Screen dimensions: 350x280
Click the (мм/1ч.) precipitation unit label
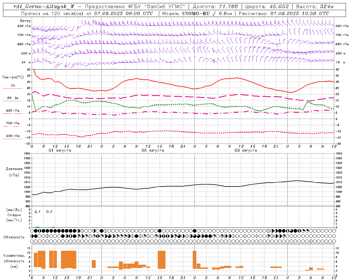14,220
